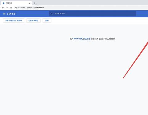Click the extension puzzle favicon on tab
148x115 pixels.
tap(3, 3)
